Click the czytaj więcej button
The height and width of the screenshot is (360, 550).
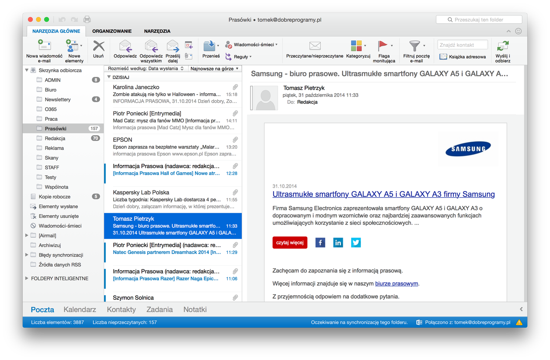pos(290,242)
